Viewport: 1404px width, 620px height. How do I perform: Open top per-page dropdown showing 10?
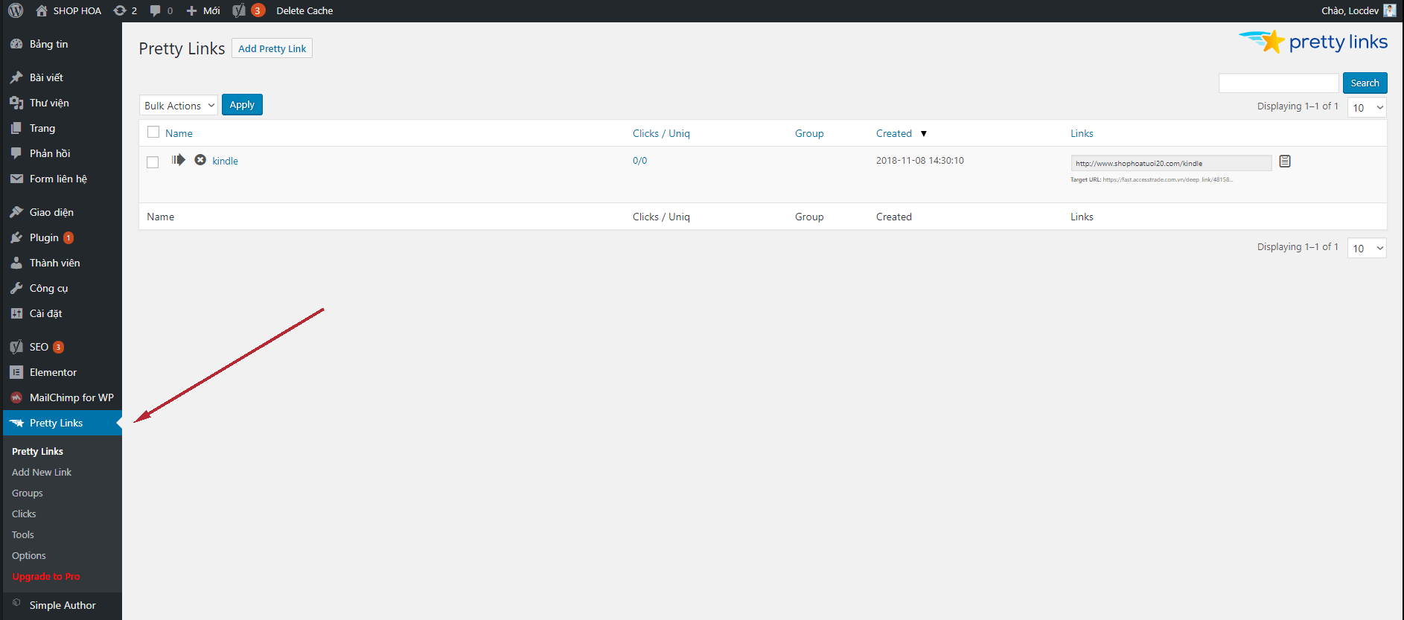pos(1367,107)
